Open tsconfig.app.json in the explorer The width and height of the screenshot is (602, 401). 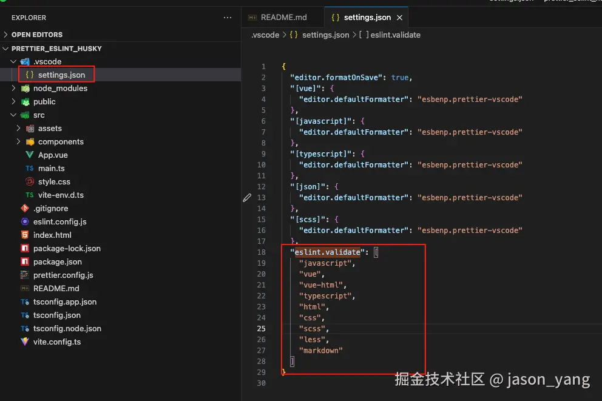coord(65,302)
